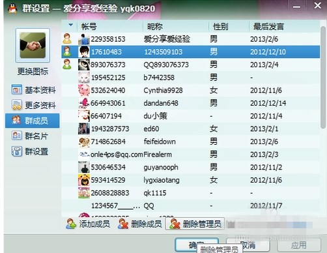Click the 更换图标 link
Screen dimensions: 327x253
pyautogui.click(x=33, y=72)
